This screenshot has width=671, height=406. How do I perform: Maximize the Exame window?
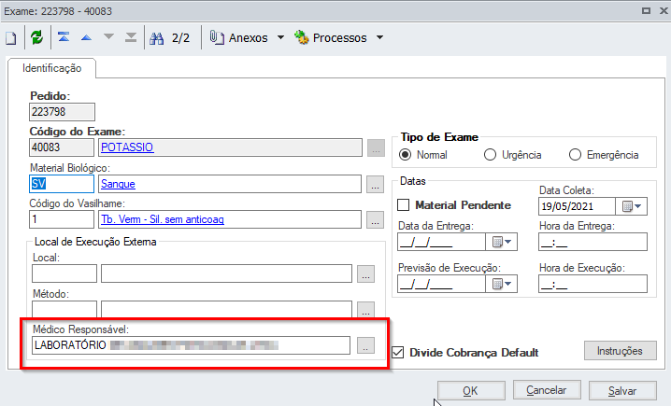(x=646, y=10)
